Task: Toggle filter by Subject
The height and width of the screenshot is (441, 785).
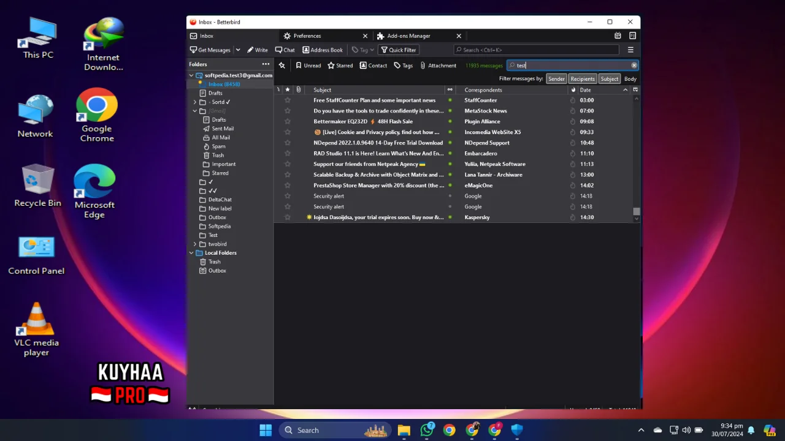Action: pyautogui.click(x=610, y=79)
